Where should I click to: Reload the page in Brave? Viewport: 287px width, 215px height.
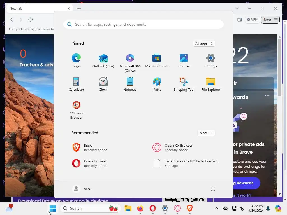pos(30,20)
